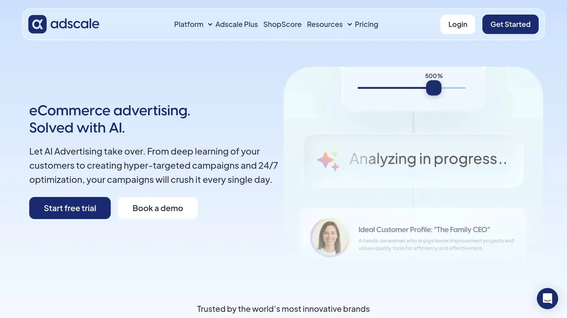Click the sparkle stars AI icon
Viewport: 567px width, 318px height.
[328, 160]
